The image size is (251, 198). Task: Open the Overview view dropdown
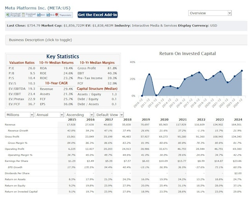210,13
